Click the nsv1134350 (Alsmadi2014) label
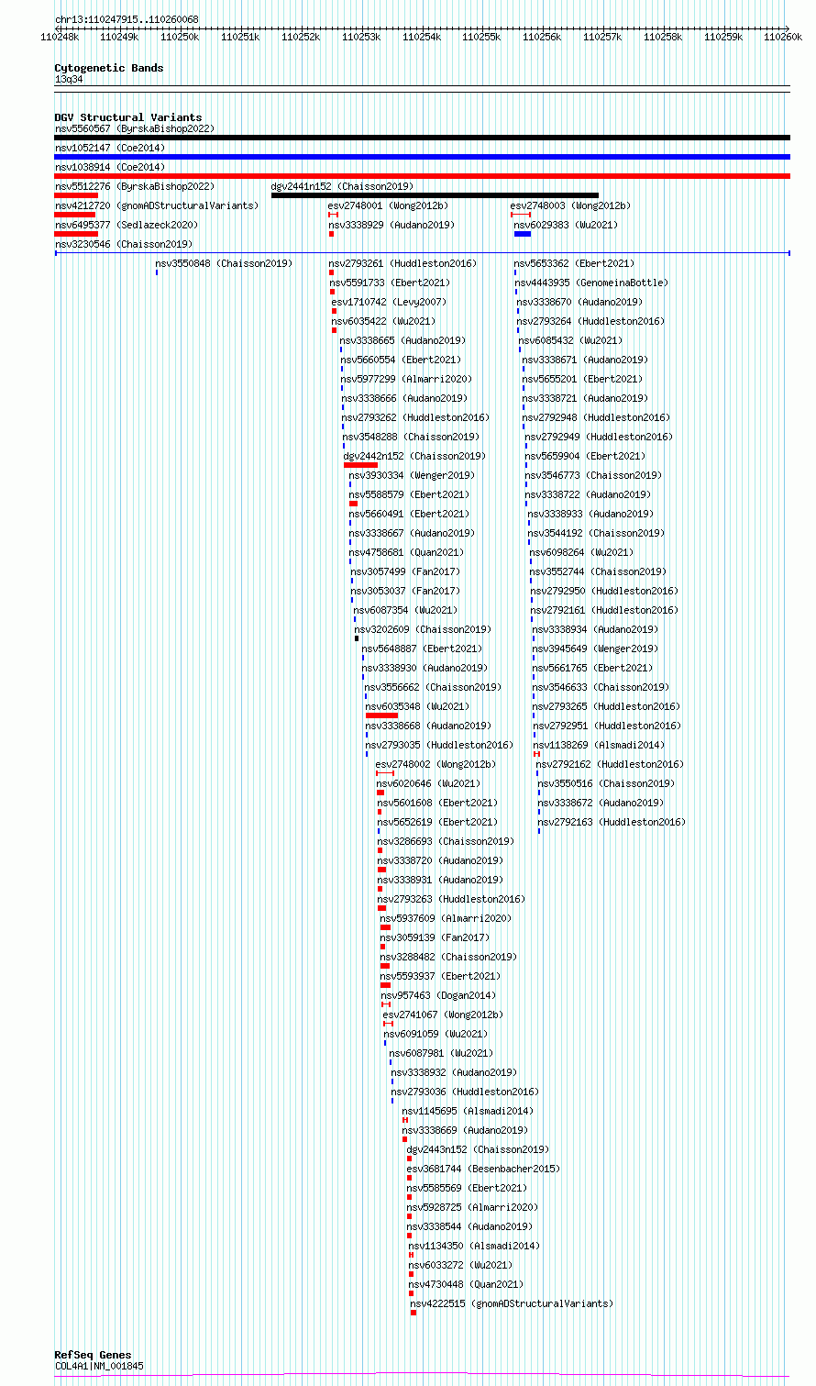This screenshot has height=1386, width=816. pyautogui.click(x=474, y=1246)
